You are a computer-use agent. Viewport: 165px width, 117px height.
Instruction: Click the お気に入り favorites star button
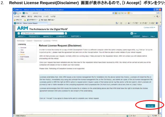coord(18,20)
